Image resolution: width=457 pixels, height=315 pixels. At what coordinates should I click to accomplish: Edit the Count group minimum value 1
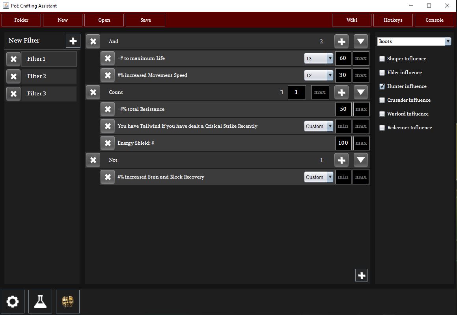click(297, 92)
